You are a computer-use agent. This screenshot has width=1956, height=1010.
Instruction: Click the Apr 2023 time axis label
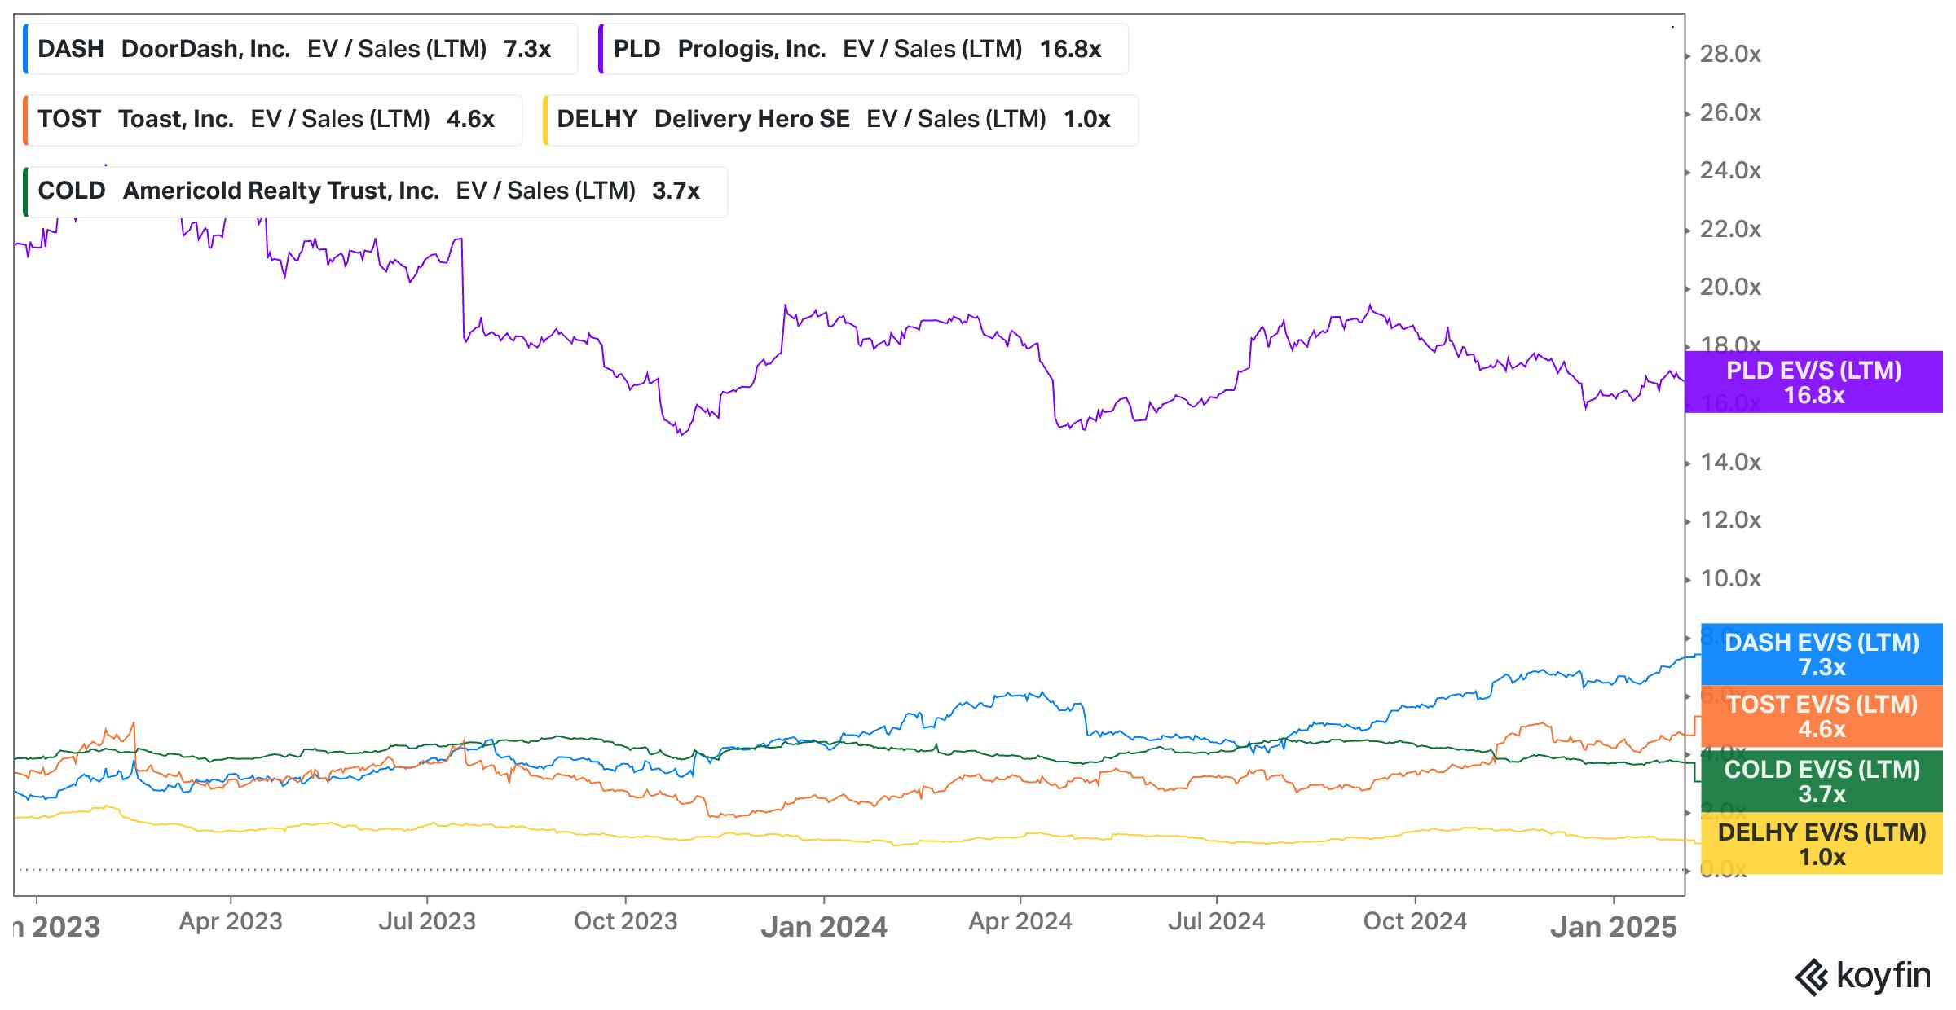click(231, 921)
